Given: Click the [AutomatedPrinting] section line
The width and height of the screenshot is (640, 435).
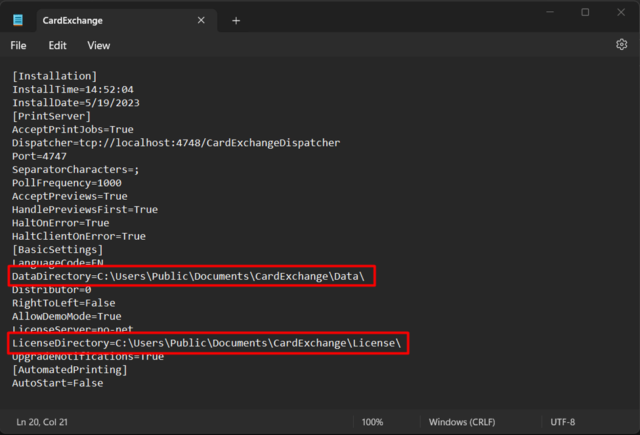Looking at the screenshot, I should click(70, 370).
